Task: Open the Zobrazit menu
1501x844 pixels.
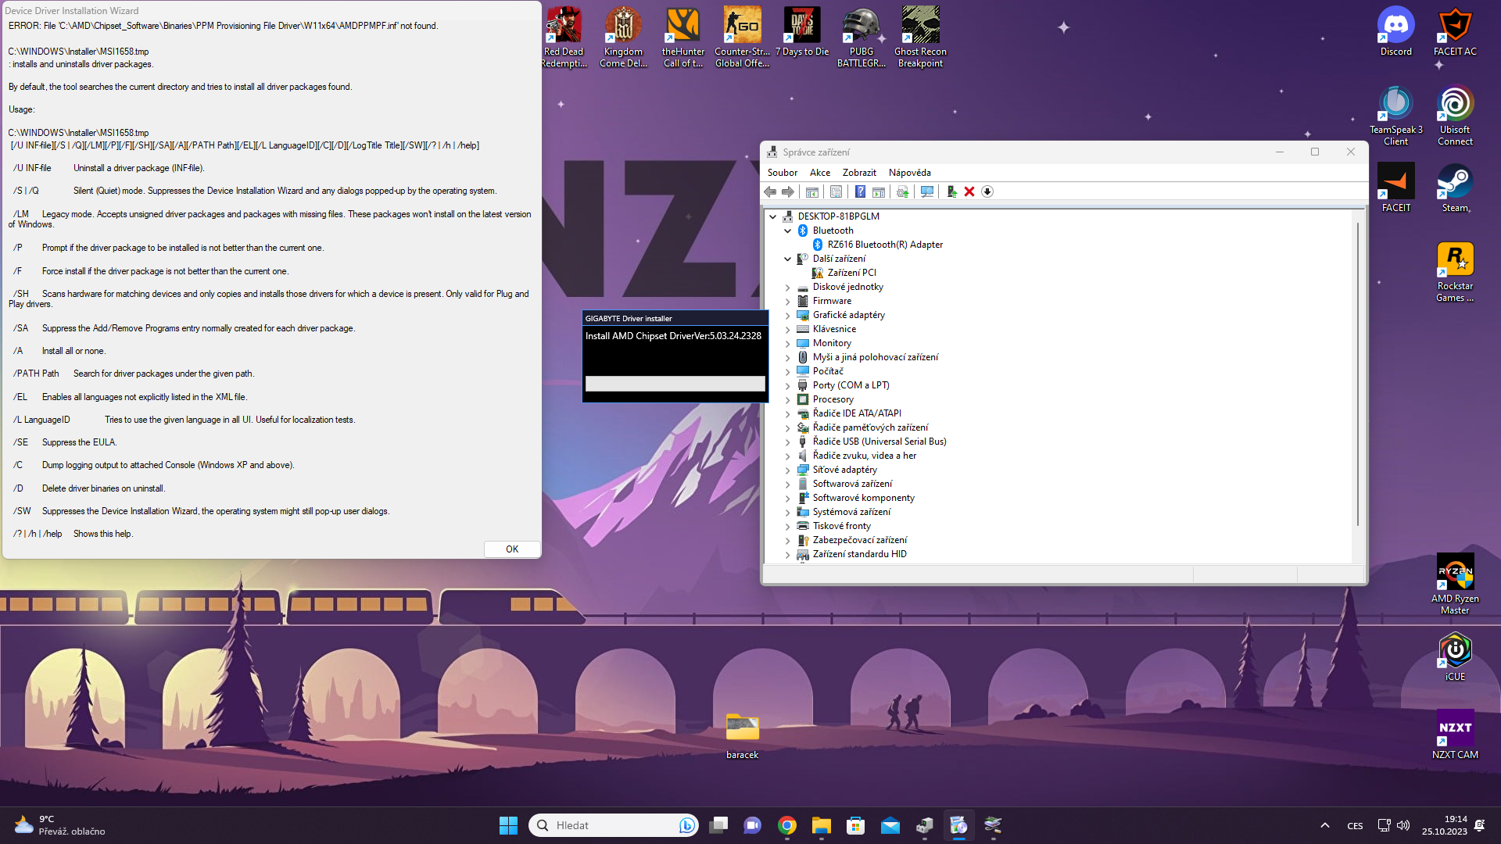Action: point(858,173)
